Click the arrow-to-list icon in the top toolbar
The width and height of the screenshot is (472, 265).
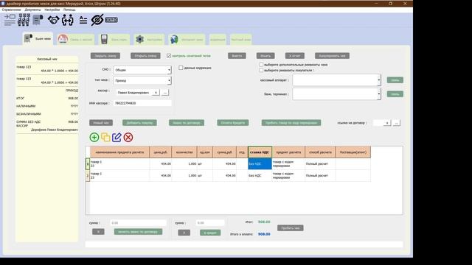pos(10,20)
